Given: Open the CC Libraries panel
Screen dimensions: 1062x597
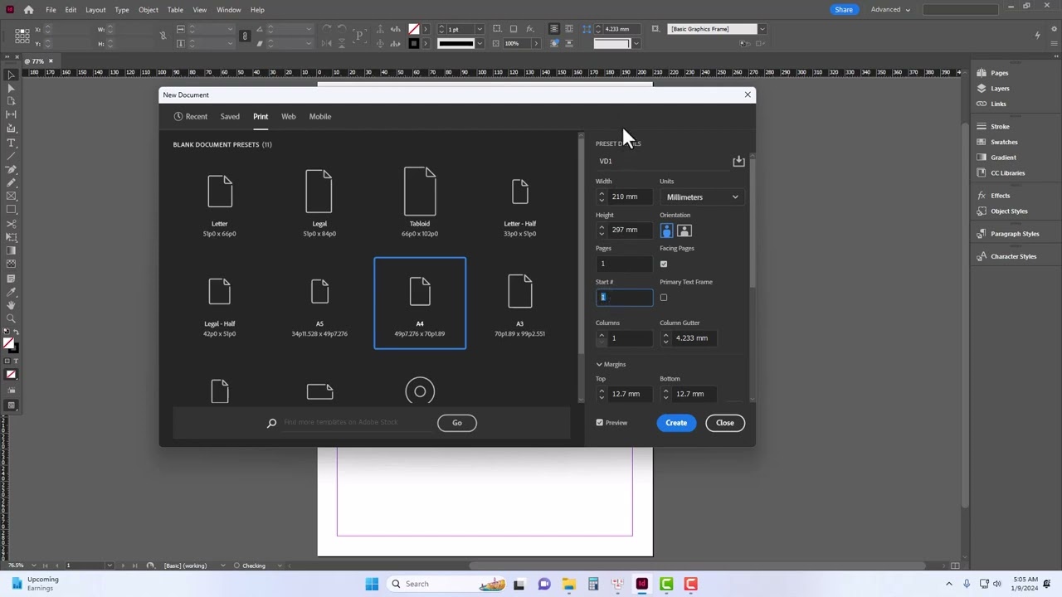Looking at the screenshot, I should [1006, 172].
